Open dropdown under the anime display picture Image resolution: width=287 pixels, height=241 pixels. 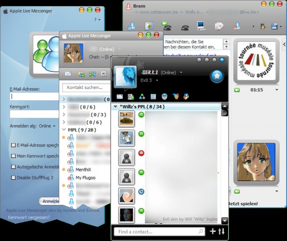tap(277, 191)
